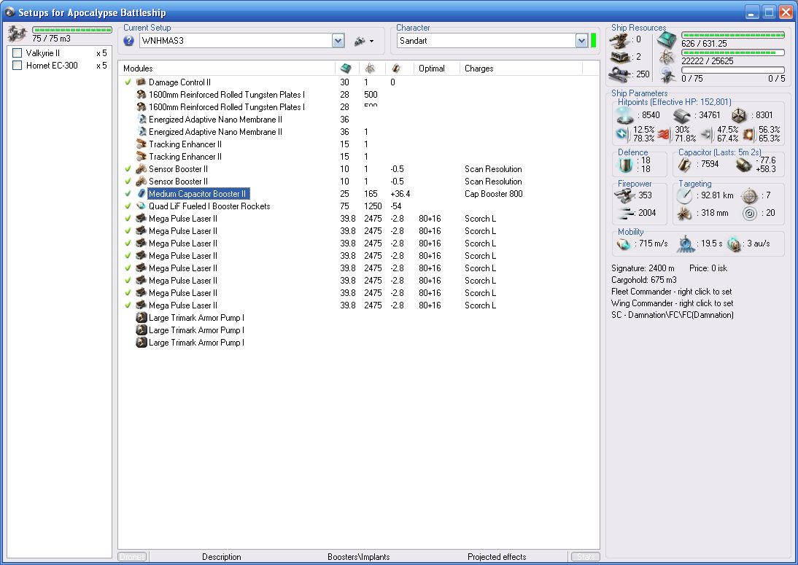Click the structure hitpoints icon showing 8301

tap(739, 115)
